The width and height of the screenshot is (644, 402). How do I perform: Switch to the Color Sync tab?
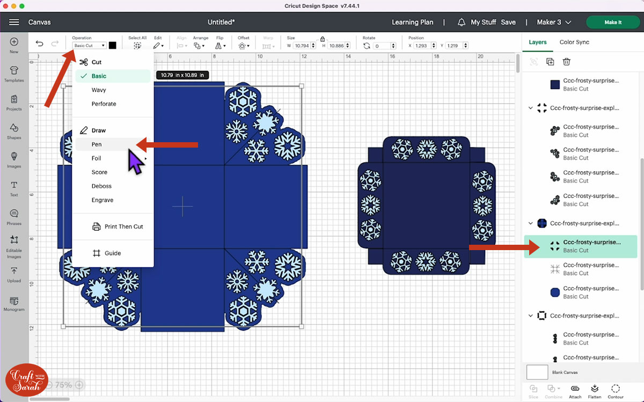pyautogui.click(x=574, y=42)
